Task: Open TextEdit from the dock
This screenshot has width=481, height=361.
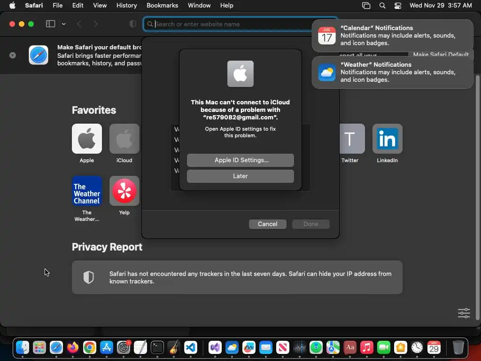Action: 140,347
